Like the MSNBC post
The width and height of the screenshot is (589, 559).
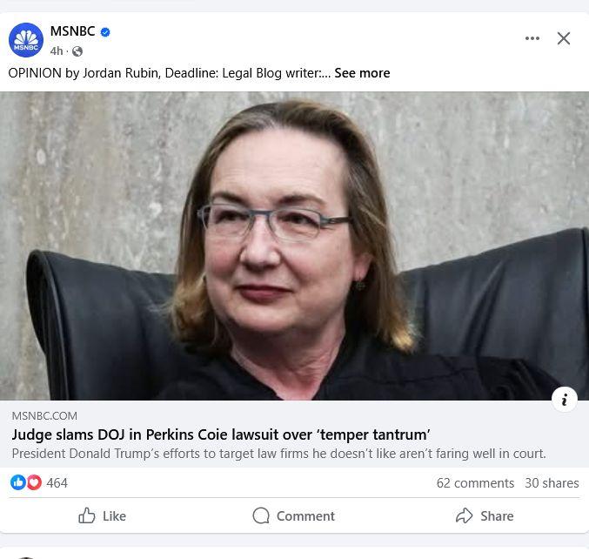click(102, 515)
